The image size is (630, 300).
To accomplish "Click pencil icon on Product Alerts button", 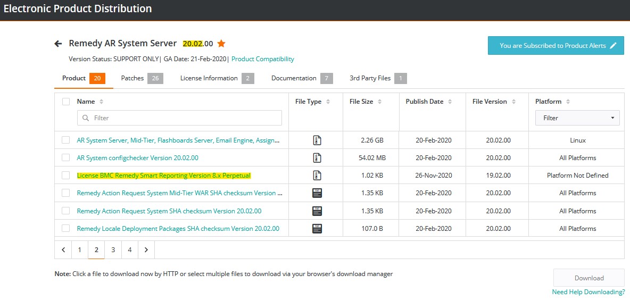I will (x=613, y=45).
